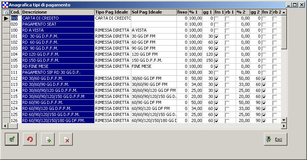This screenshot has height=160, width=307.
Task: Click the Descrizione column header
Action: coord(58,12)
